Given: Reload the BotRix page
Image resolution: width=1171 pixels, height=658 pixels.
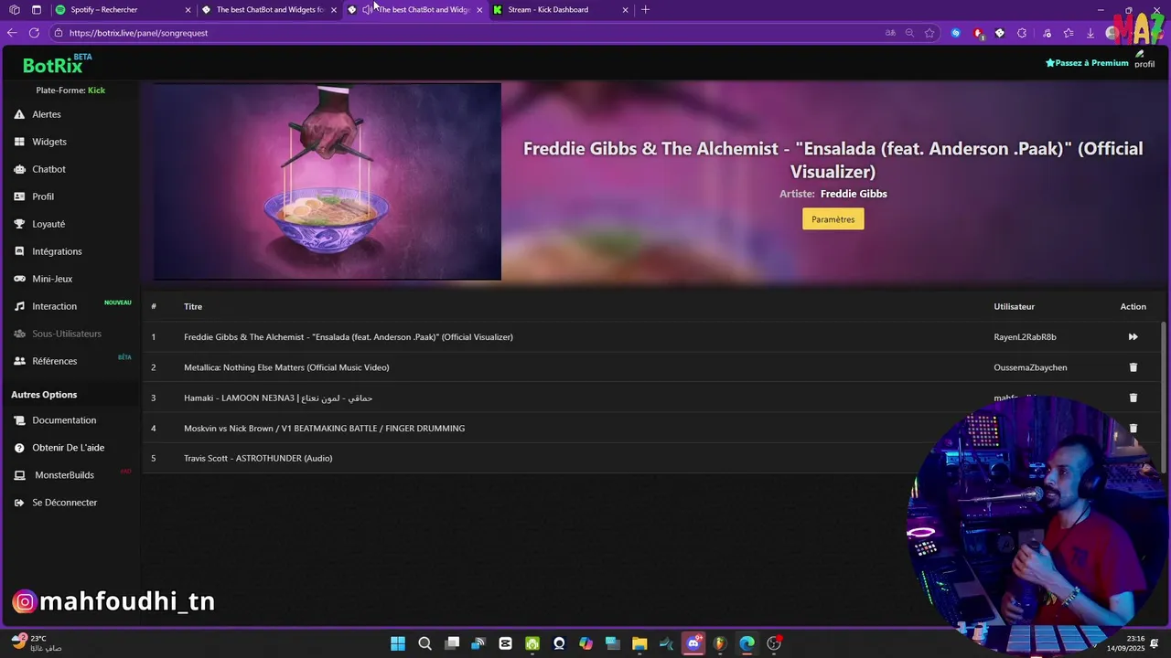Looking at the screenshot, I should pos(34,33).
